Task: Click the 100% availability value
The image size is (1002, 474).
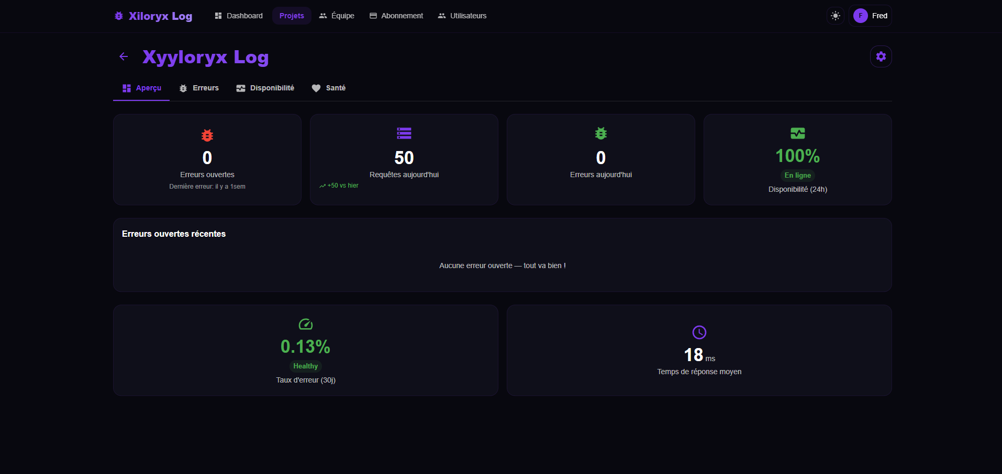Action: point(798,156)
